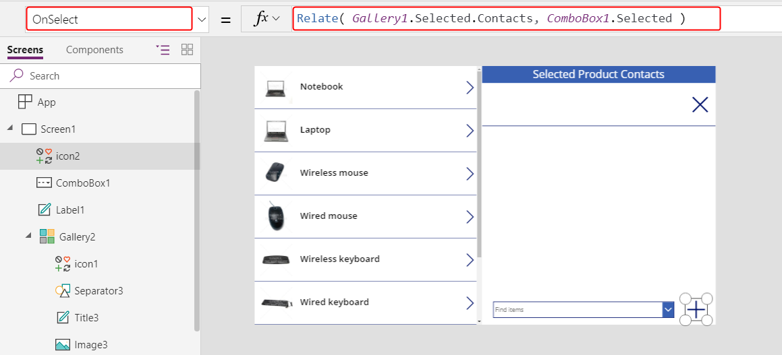782x355 pixels.
Task: Open the Wireless mouse row chevron
Action: (x=470, y=174)
